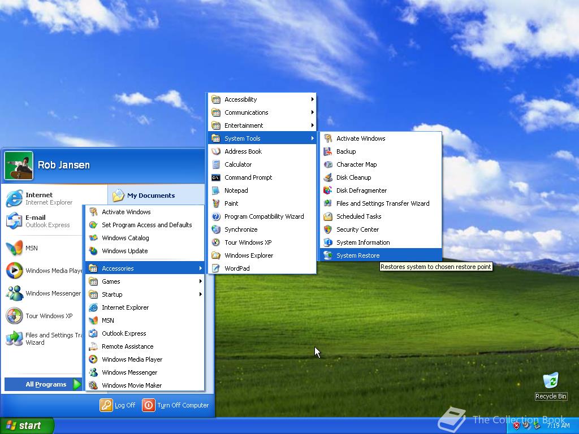Open Windows Catalog icon
This screenshot has width=579, height=434.
(x=93, y=238)
